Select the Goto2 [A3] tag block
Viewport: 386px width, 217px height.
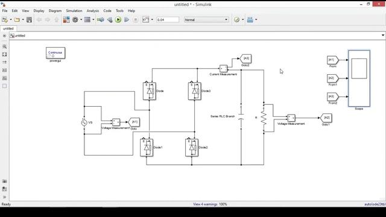coord(245,59)
